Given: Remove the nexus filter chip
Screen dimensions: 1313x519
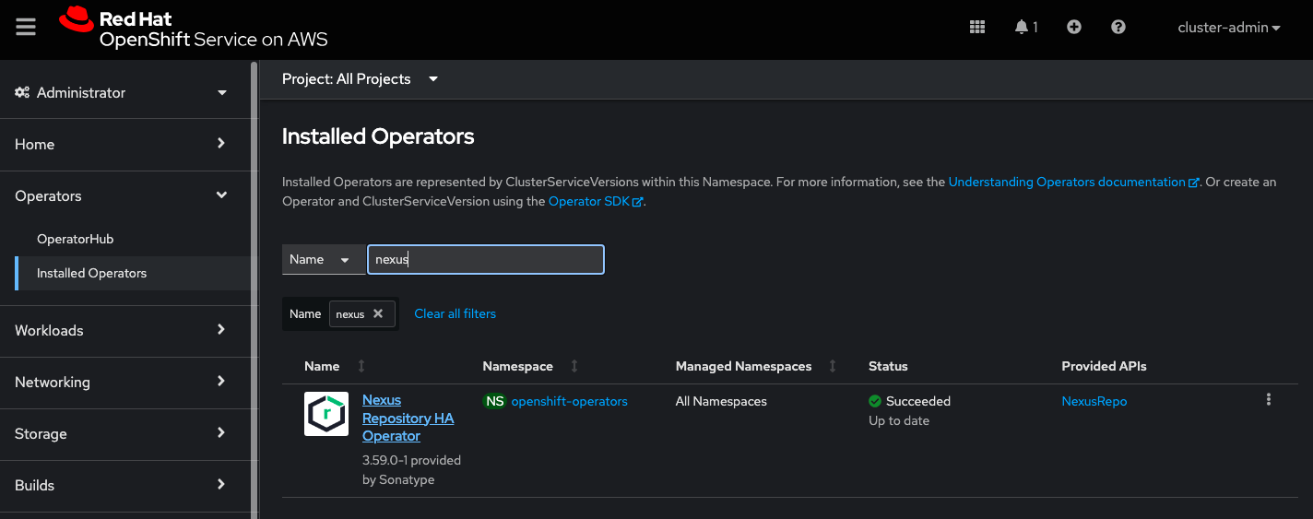Looking at the screenshot, I should pos(378,313).
